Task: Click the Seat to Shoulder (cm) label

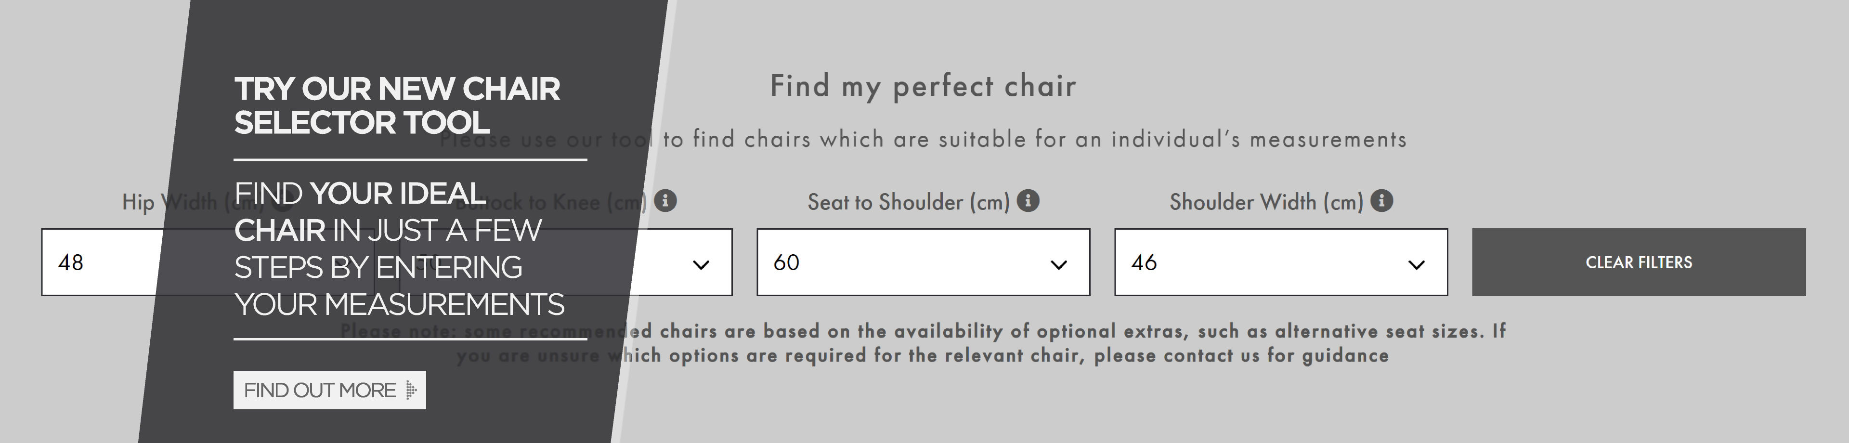Action: click(908, 202)
